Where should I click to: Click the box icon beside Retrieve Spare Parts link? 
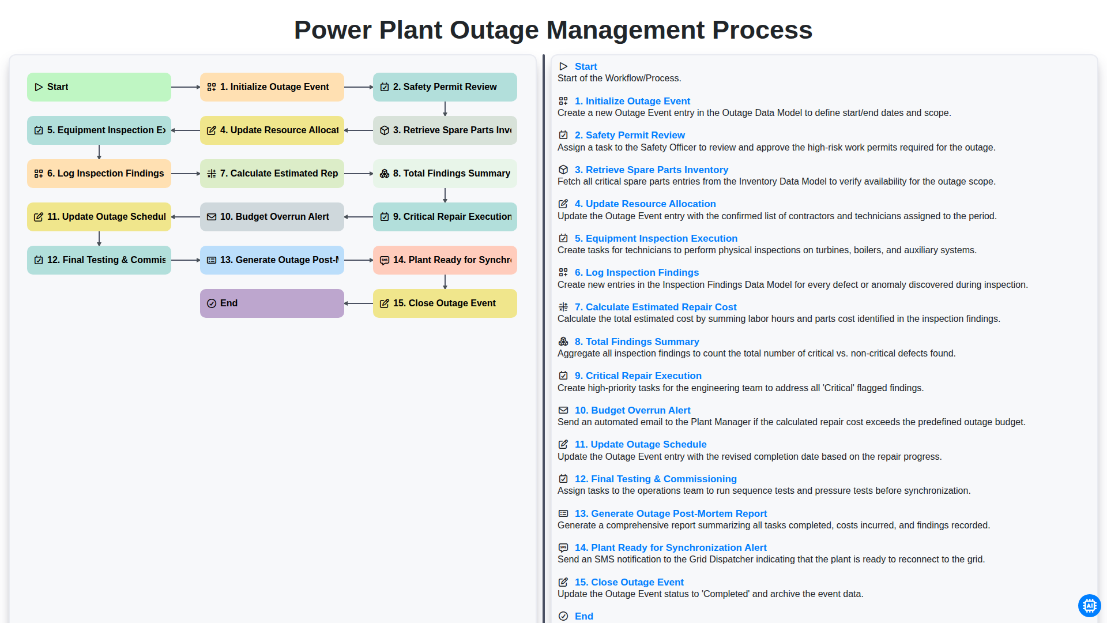(563, 170)
